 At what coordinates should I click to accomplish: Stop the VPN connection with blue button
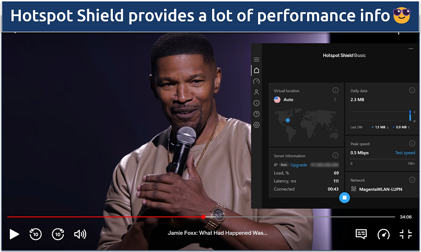[344, 197]
